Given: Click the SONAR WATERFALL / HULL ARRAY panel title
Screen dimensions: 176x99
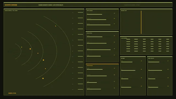Looking at the screenshot, I should 11,11.
